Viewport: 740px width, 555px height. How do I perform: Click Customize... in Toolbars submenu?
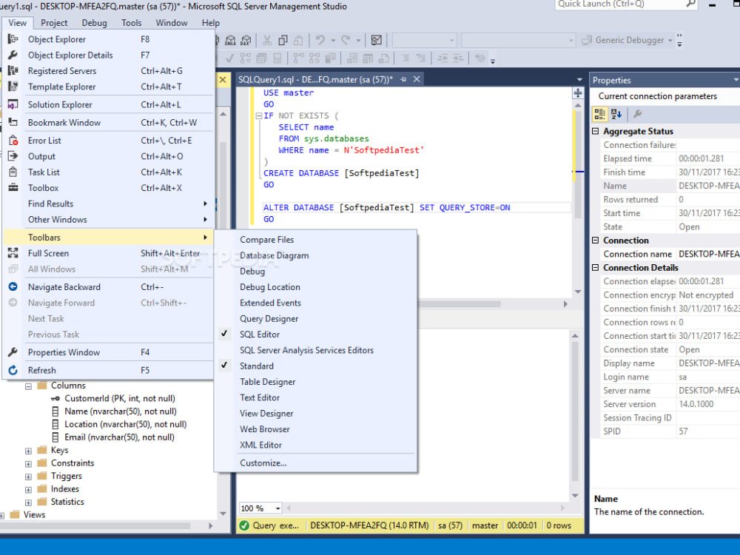click(263, 463)
